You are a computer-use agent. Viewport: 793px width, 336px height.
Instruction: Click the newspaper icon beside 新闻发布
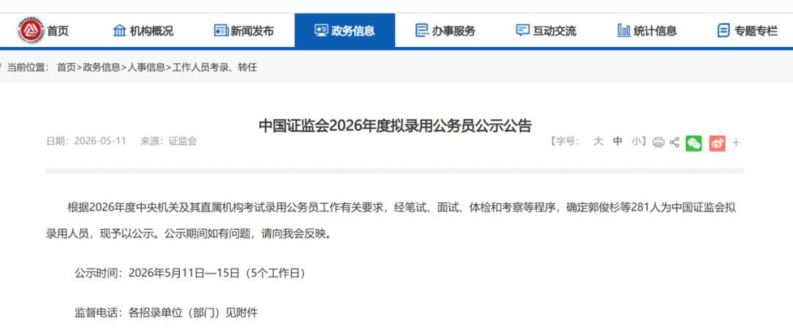click(x=221, y=30)
